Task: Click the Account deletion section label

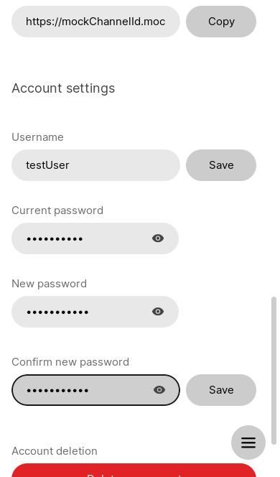Action: [x=55, y=451]
